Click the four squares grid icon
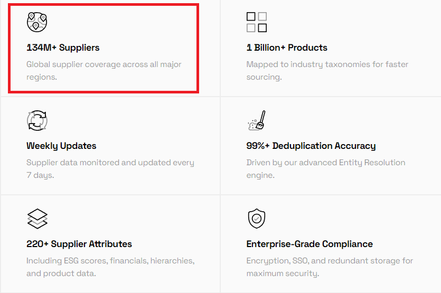Viewport: 441px width, 293px height. pos(257,22)
